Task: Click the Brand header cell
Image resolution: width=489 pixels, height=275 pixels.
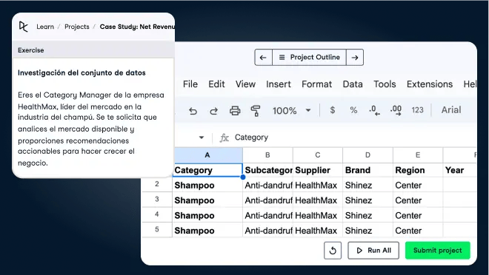Action: [367, 170]
